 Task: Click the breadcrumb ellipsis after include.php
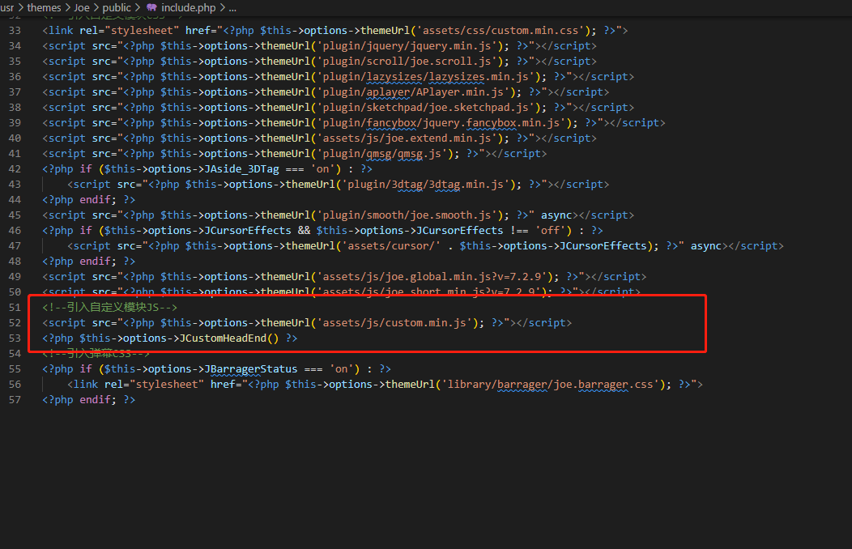[x=232, y=7]
